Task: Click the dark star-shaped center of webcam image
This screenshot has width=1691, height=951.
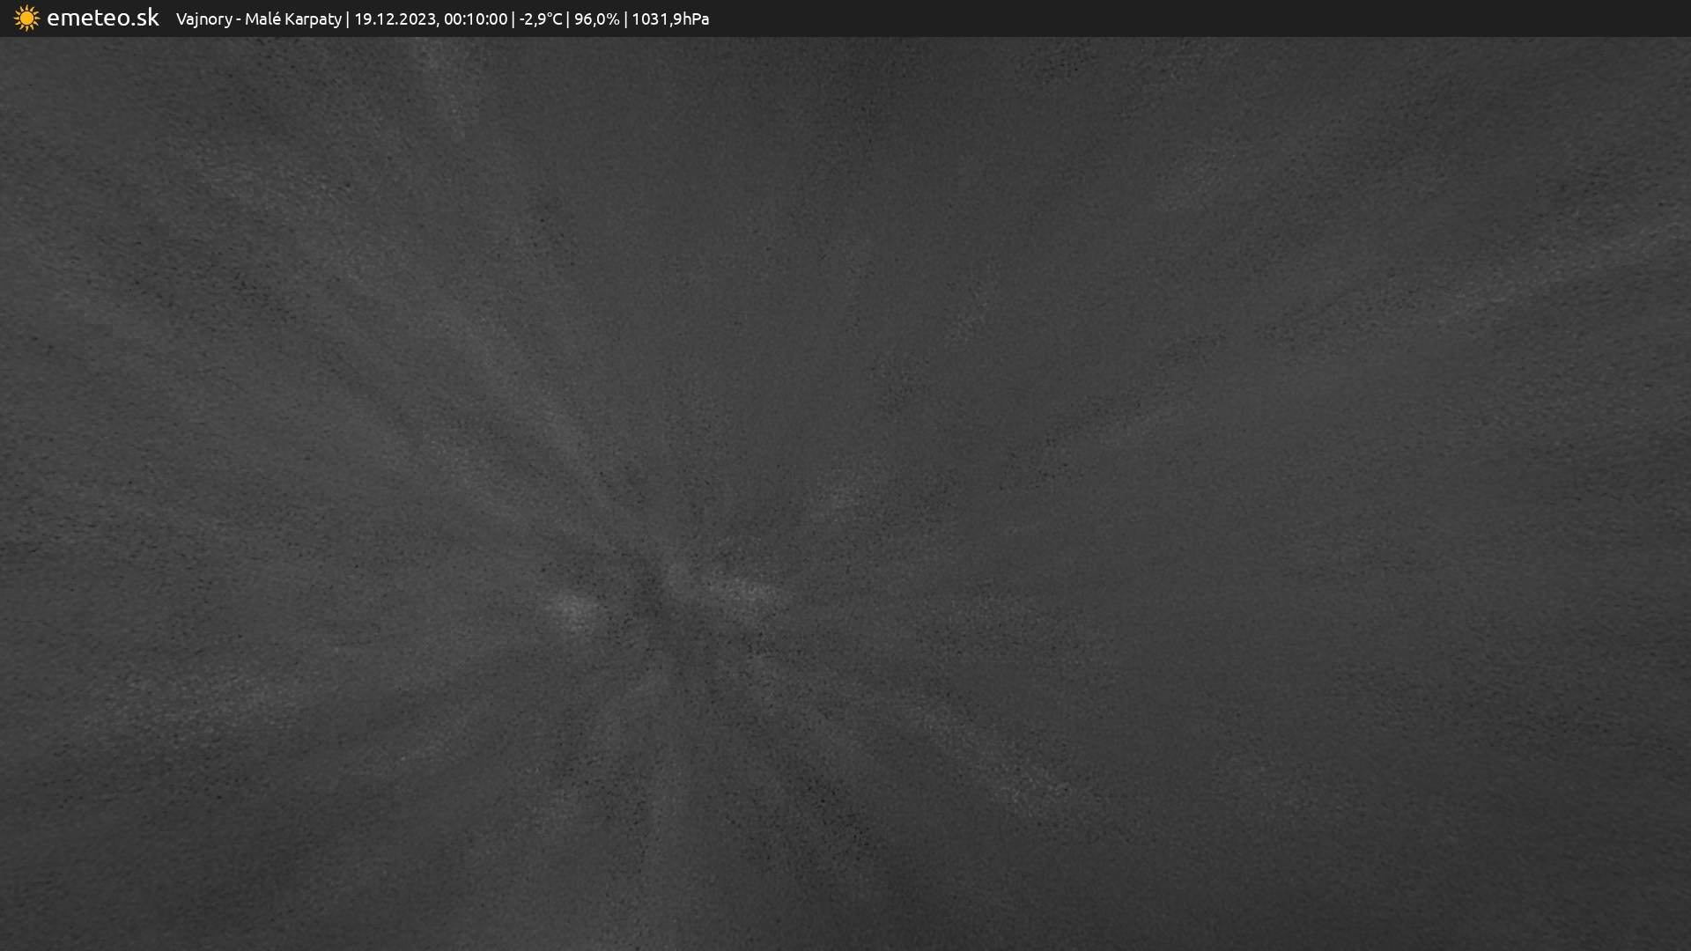Action: 649,588
